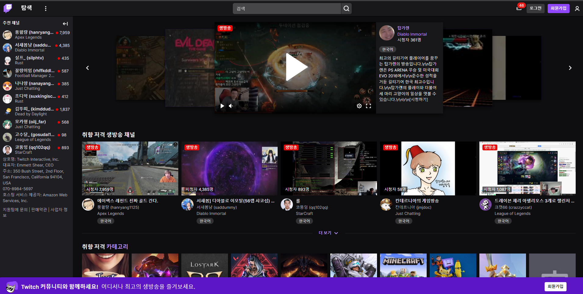Click the Just Chatting link under 칸데르니아
This screenshot has height=294, width=583.
point(408,214)
